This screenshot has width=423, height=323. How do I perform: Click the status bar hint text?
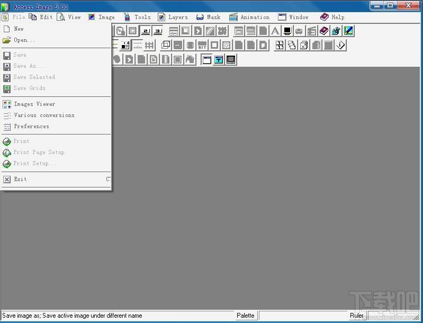coord(73,316)
